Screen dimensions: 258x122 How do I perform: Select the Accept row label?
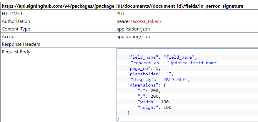(9, 37)
